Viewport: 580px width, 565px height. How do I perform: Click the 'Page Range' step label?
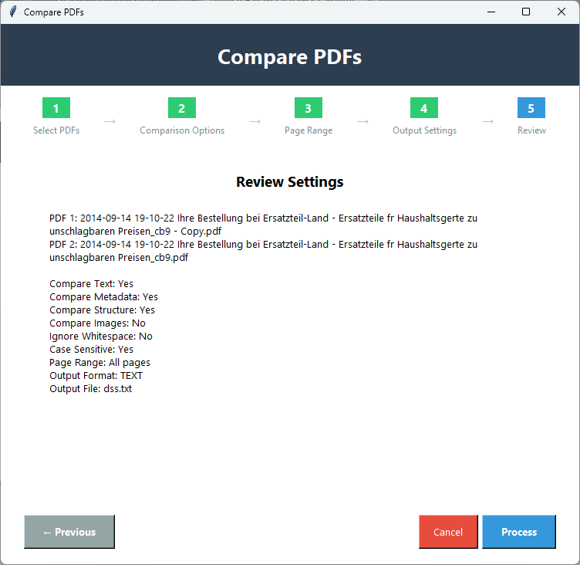(309, 130)
